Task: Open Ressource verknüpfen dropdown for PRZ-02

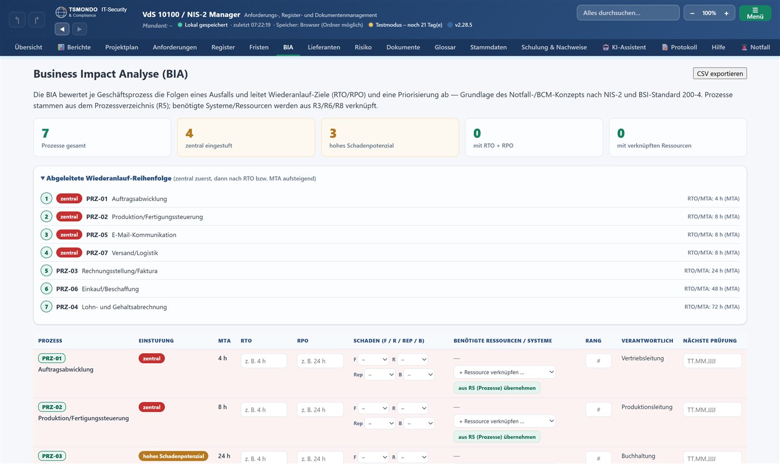Action: coord(505,421)
